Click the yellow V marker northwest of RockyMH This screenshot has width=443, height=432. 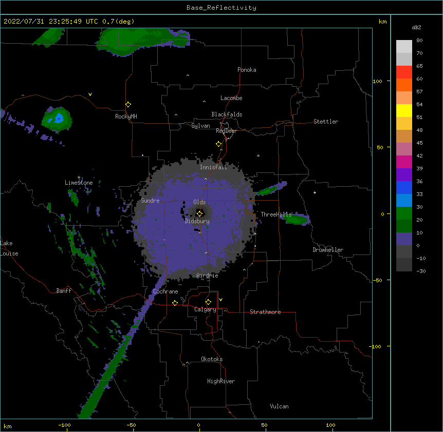pyautogui.click(x=90, y=94)
